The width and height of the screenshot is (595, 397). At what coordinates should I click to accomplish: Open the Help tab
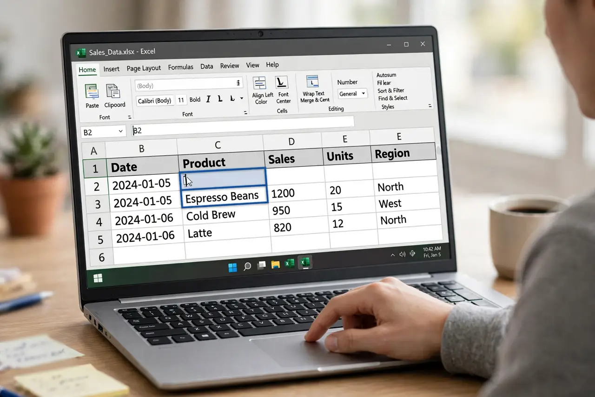tap(272, 65)
